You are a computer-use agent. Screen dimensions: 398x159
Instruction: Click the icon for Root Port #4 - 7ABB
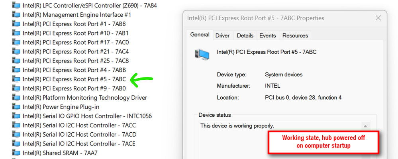(x=16, y=70)
